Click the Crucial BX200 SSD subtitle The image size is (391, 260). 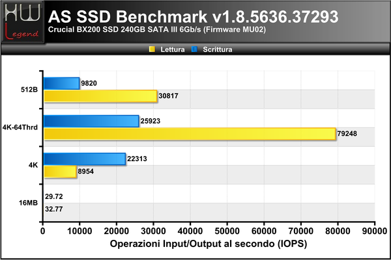tap(157, 30)
